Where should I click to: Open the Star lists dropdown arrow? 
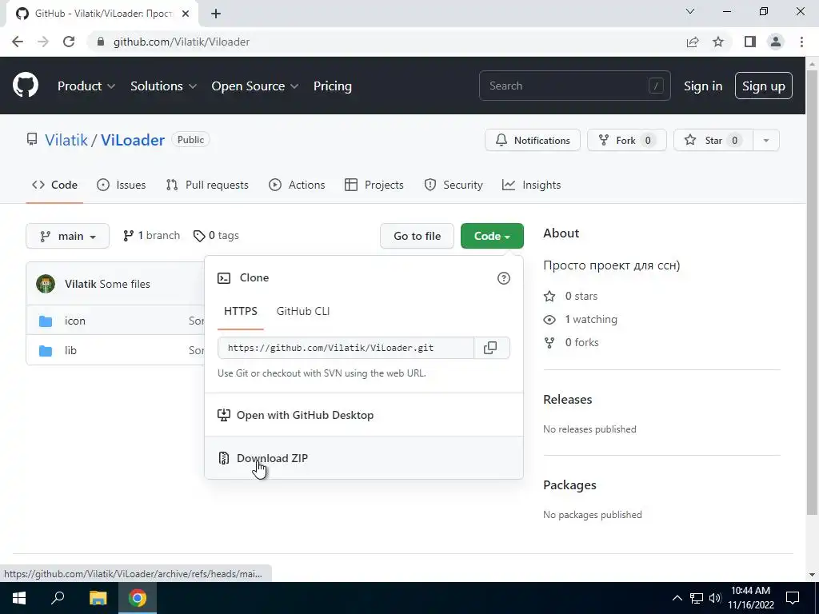click(x=766, y=140)
